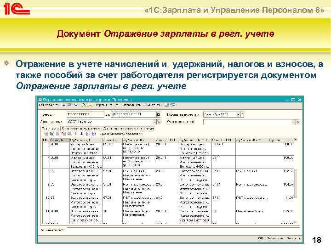Click the ellipsis select button in Ответственный field
This screenshot has height=248, width=331.
(294, 122)
